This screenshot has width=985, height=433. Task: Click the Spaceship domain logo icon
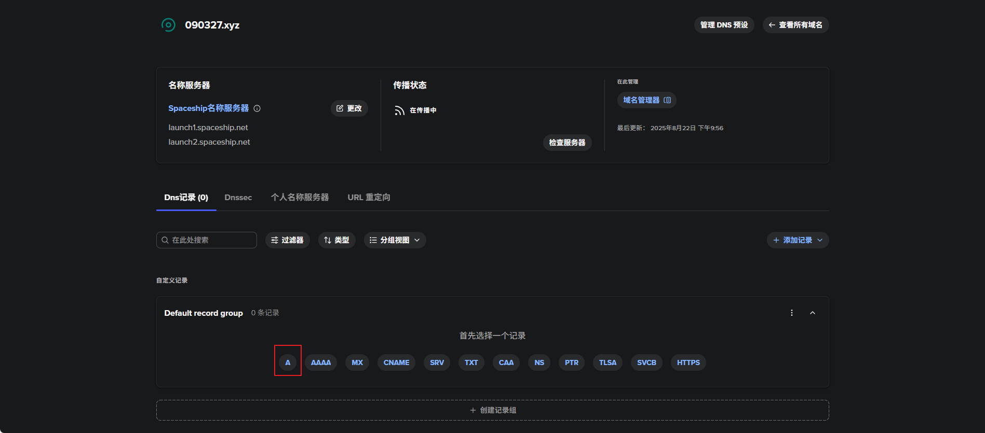pyautogui.click(x=168, y=25)
